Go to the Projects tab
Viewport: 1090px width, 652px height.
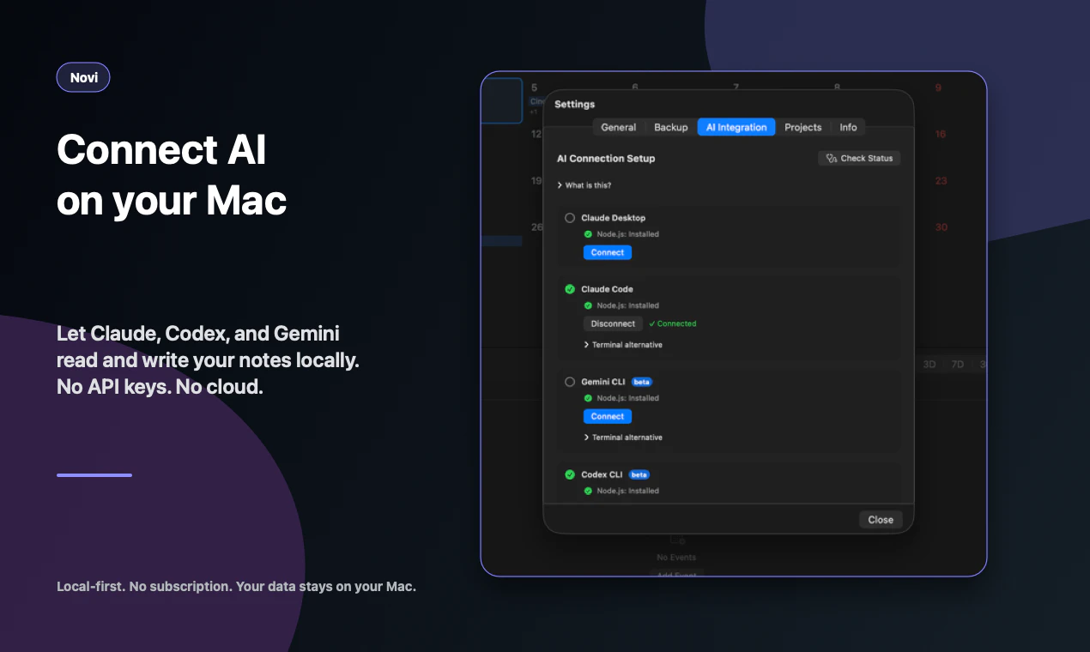803,127
